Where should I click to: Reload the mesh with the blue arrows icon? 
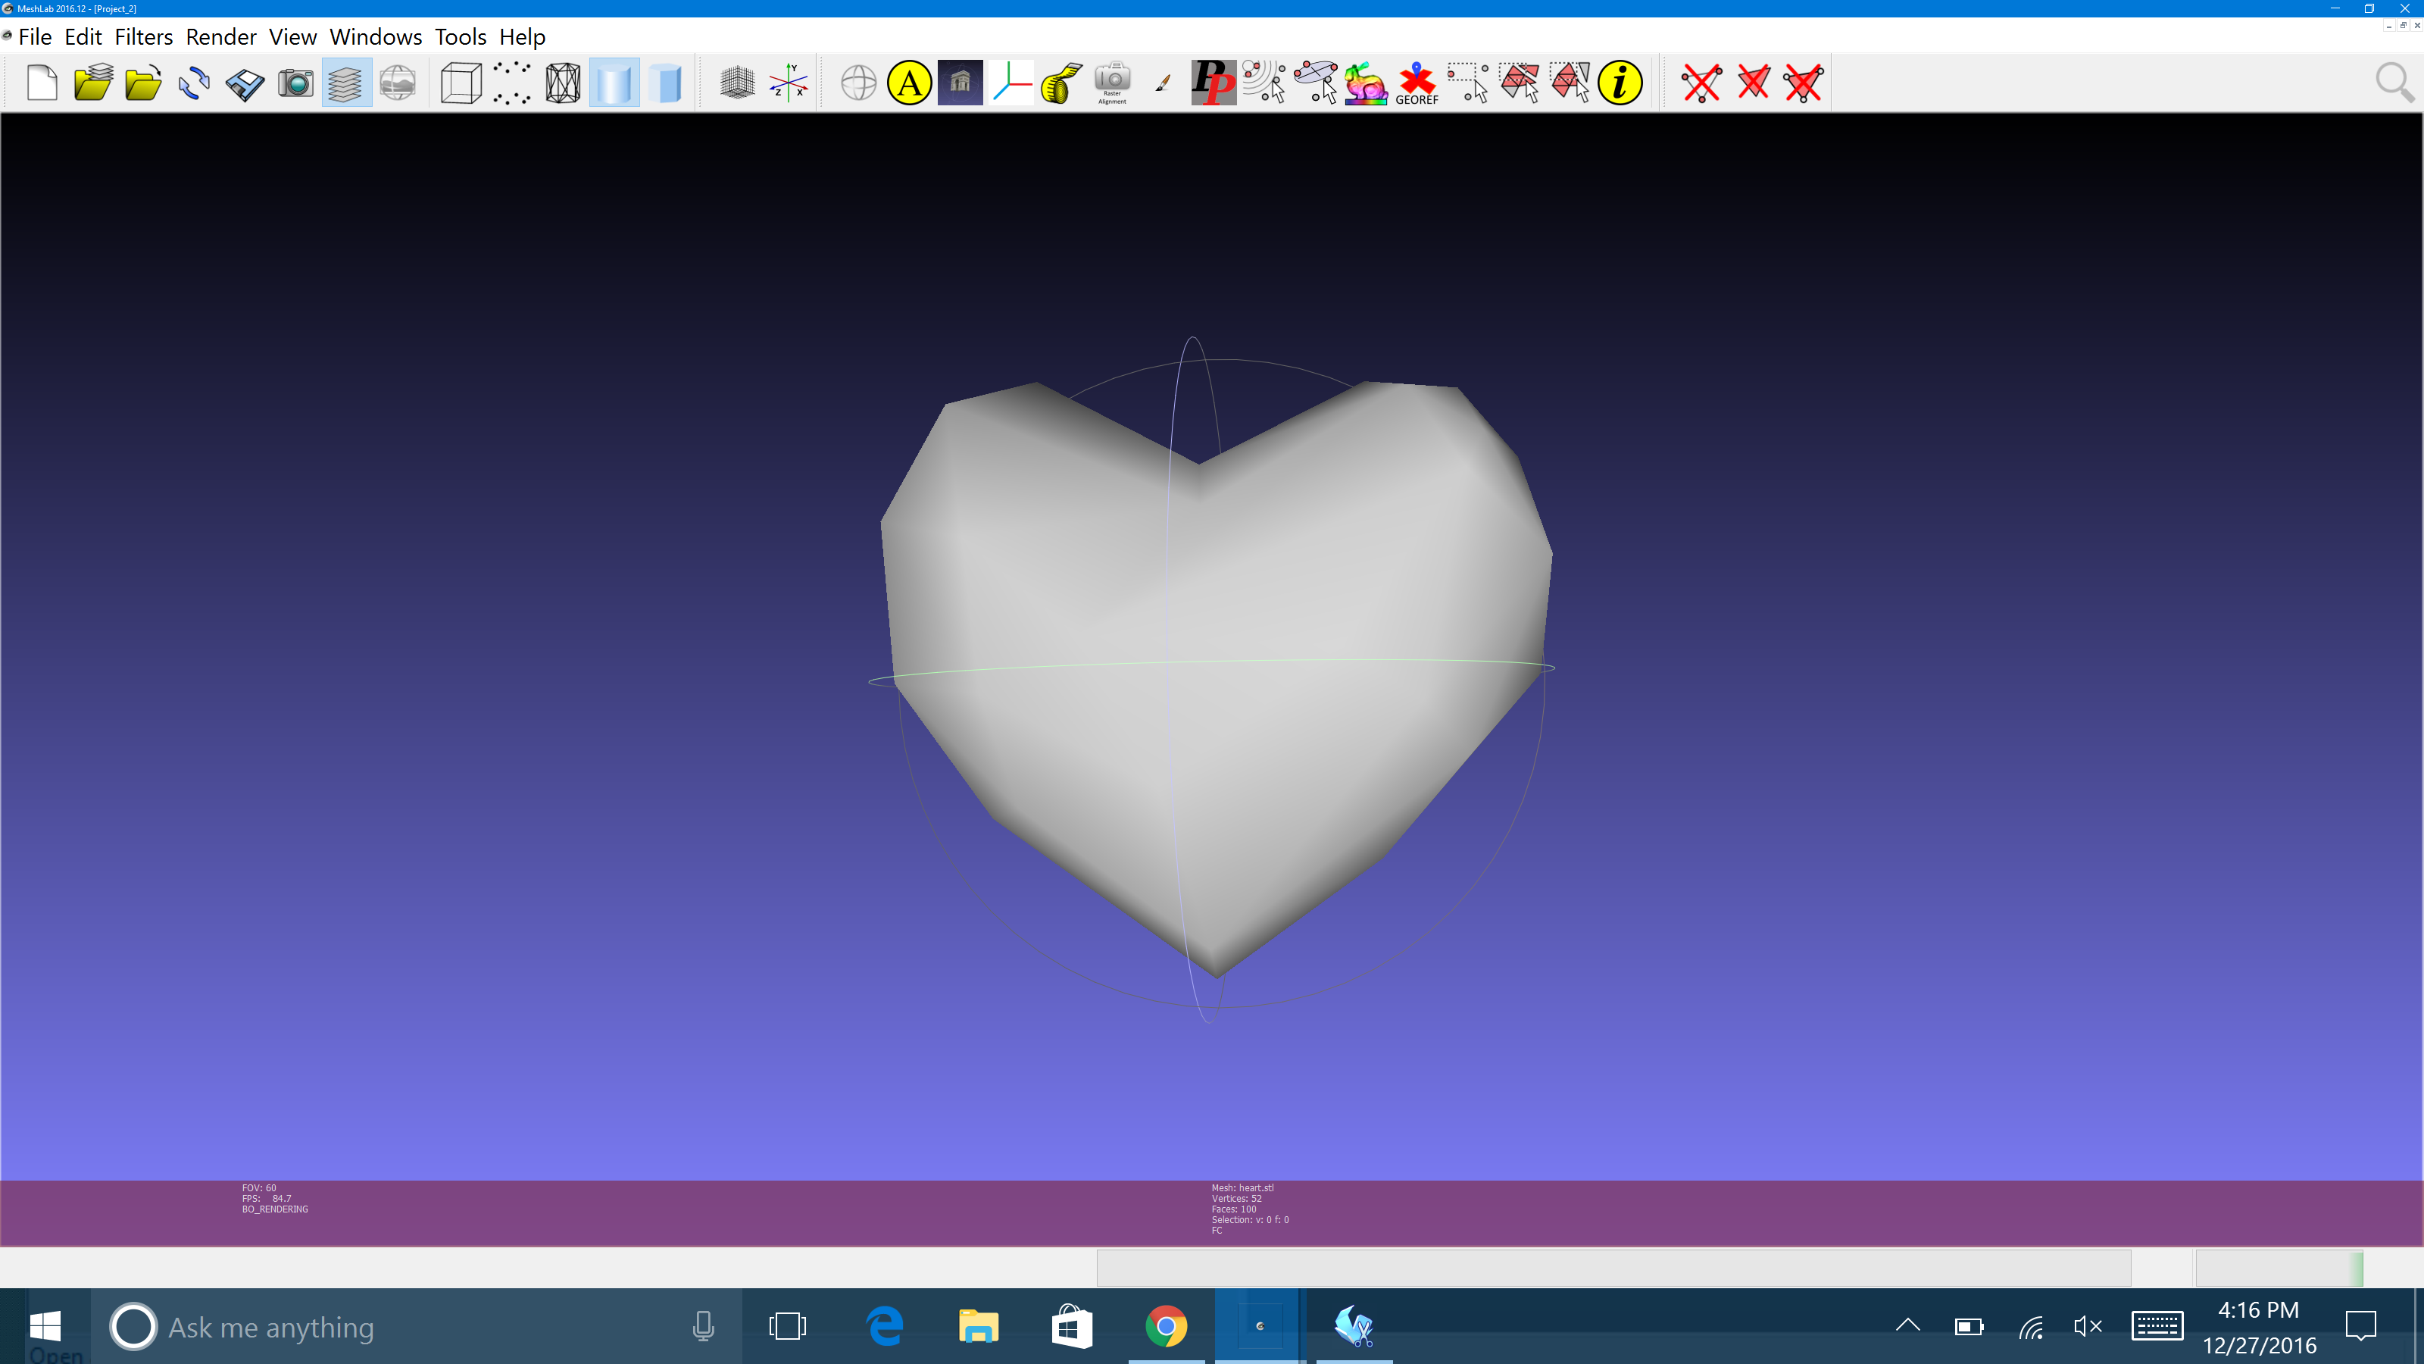(x=194, y=83)
